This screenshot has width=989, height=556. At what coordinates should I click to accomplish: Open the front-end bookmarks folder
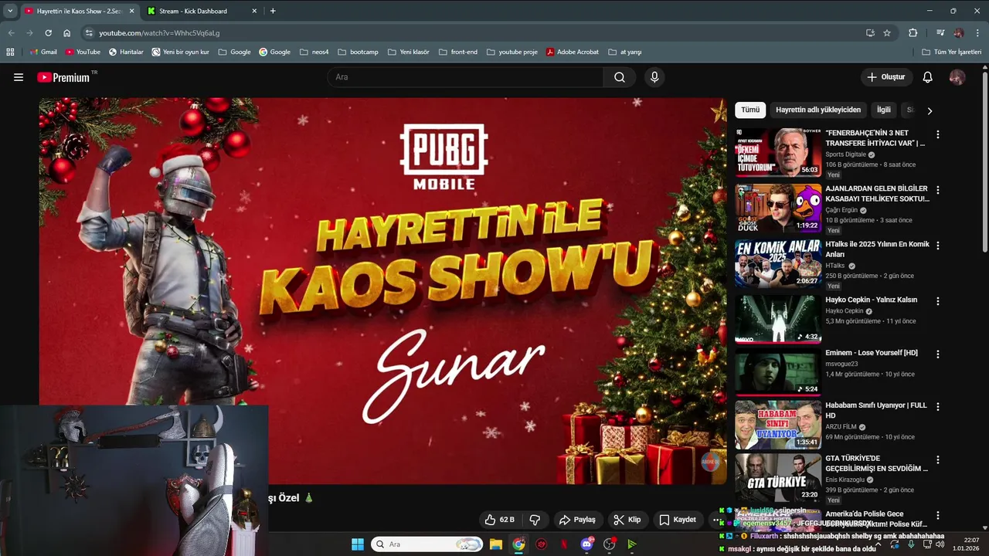pyautogui.click(x=457, y=52)
